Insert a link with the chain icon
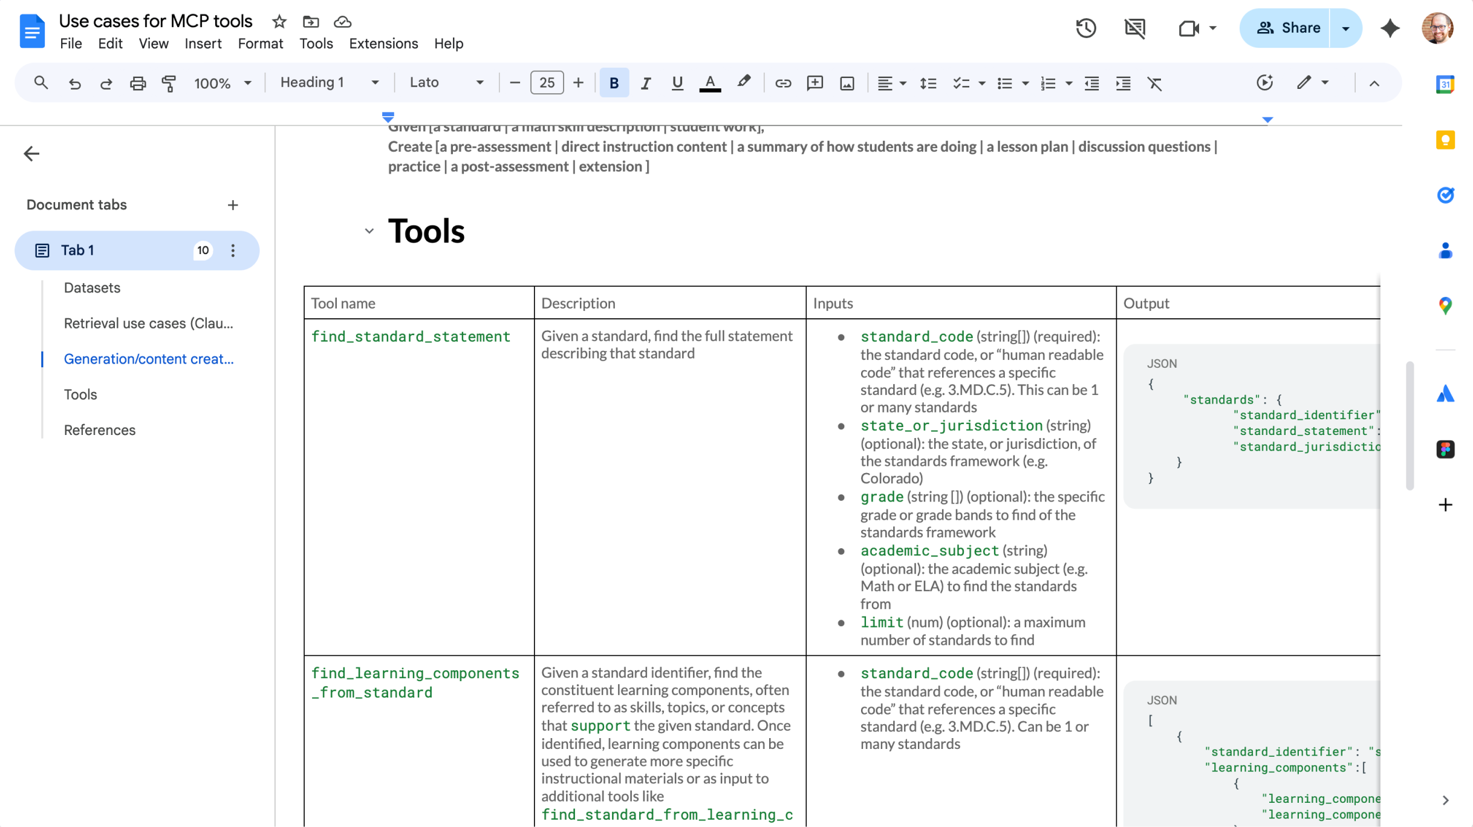Viewport: 1473px width, 827px height. (782, 83)
